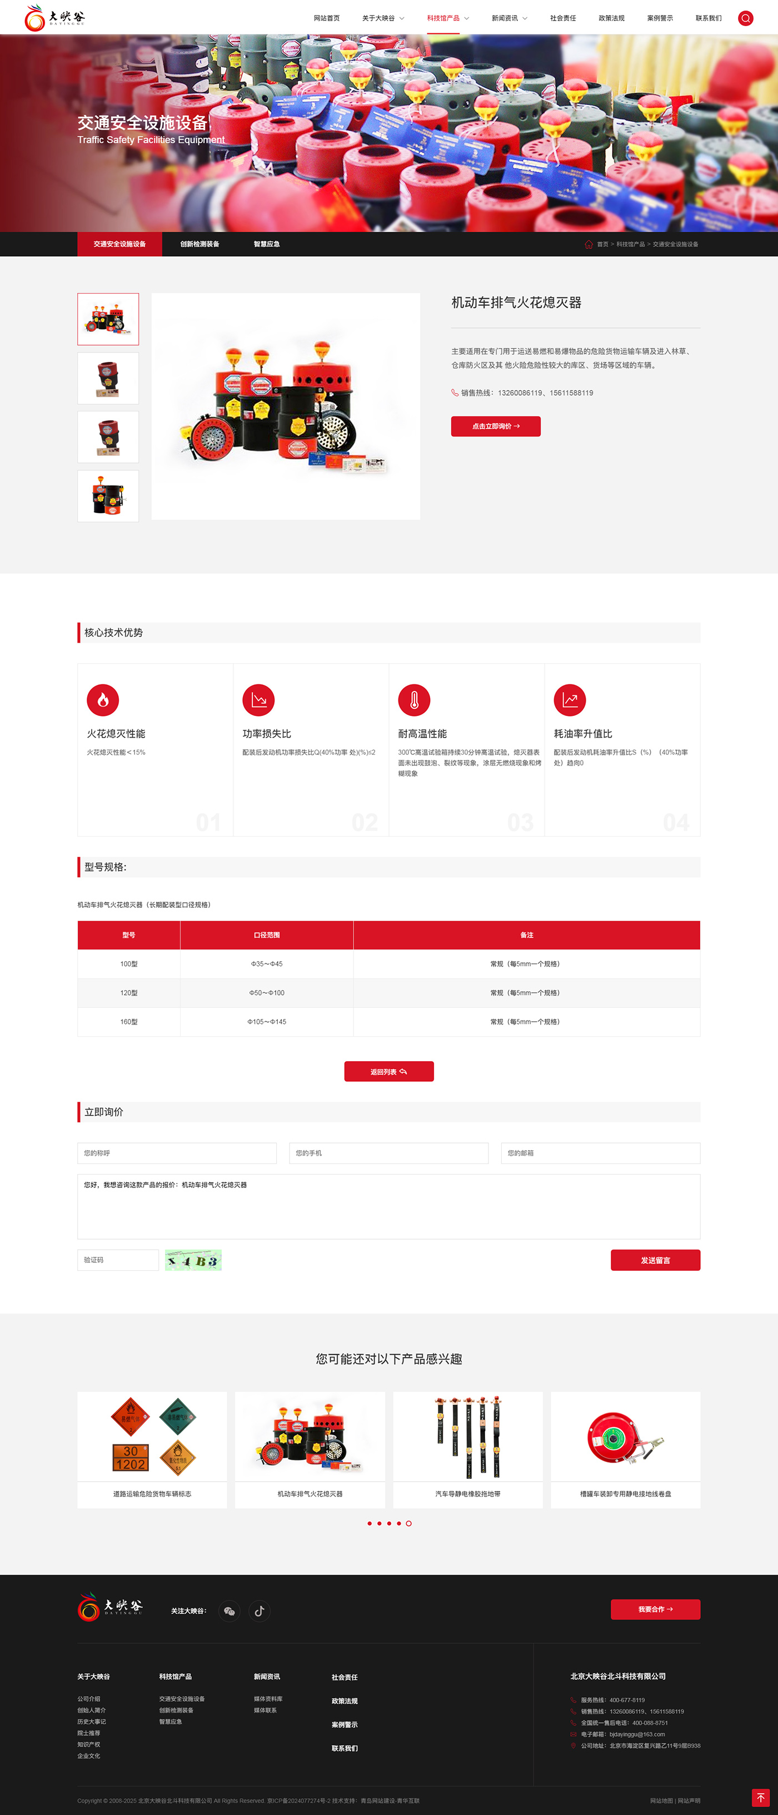Click the search icon in header
The image size is (778, 1815).
tap(745, 18)
